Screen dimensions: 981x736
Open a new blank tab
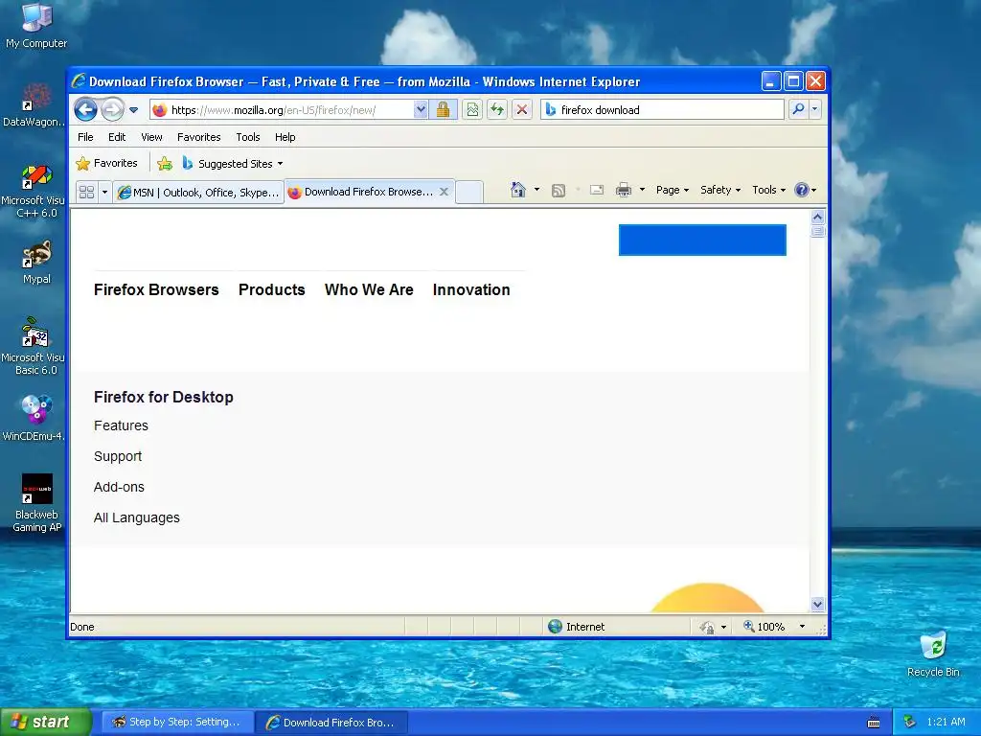pos(469,192)
